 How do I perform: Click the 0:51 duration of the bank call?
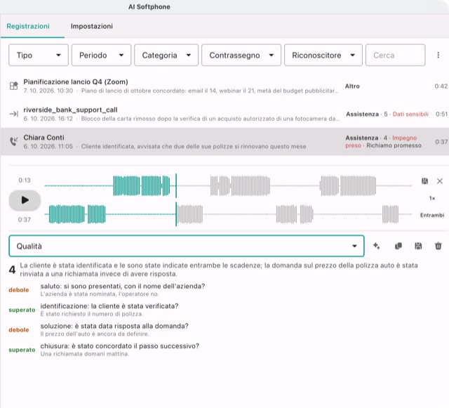click(x=441, y=114)
